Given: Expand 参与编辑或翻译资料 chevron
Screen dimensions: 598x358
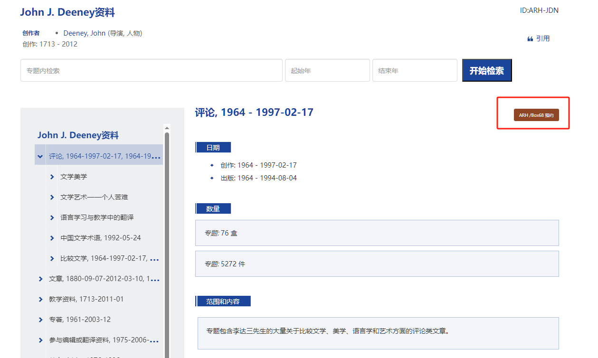Looking at the screenshot, I should (40, 340).
